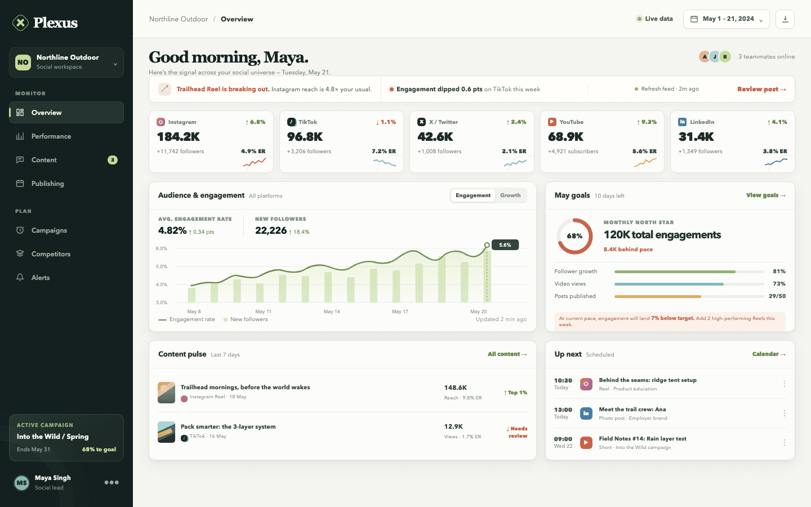811x507 pixels.
Task: Click the NO workspace avatar
Action: click(23, 62)
